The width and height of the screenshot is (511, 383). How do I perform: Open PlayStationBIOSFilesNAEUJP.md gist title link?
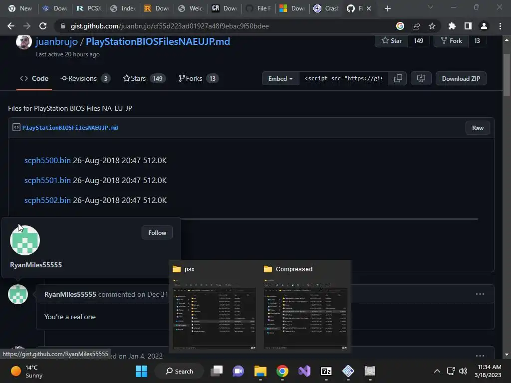158,41
